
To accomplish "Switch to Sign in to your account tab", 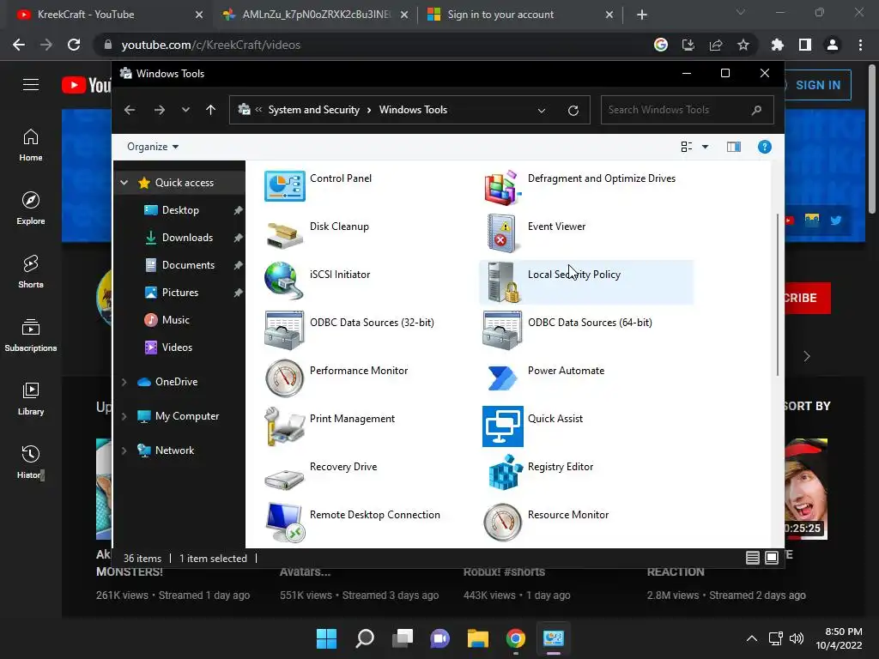I will [520, 15].
